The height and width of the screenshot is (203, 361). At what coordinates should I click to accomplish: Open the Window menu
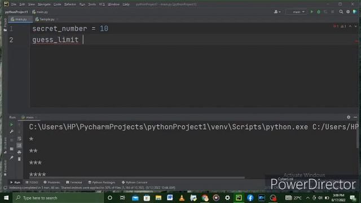tap(113, 5)
